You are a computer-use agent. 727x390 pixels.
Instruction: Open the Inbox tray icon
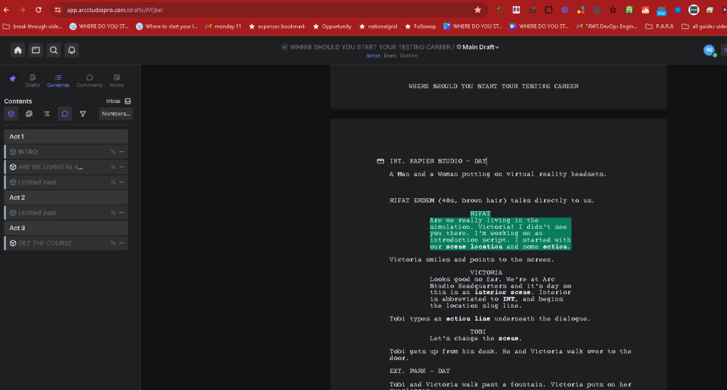pos(128,101)
